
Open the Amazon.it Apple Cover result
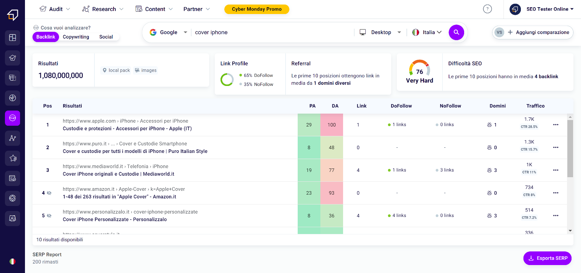point(119,197)
